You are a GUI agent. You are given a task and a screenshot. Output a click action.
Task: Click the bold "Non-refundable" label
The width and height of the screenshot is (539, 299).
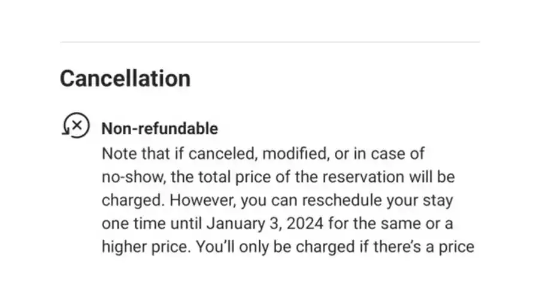click(159, 128)
